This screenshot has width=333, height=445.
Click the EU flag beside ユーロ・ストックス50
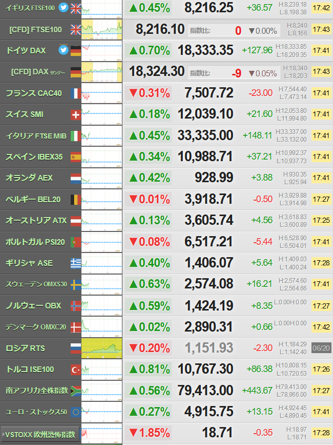[x=76, y=412]
